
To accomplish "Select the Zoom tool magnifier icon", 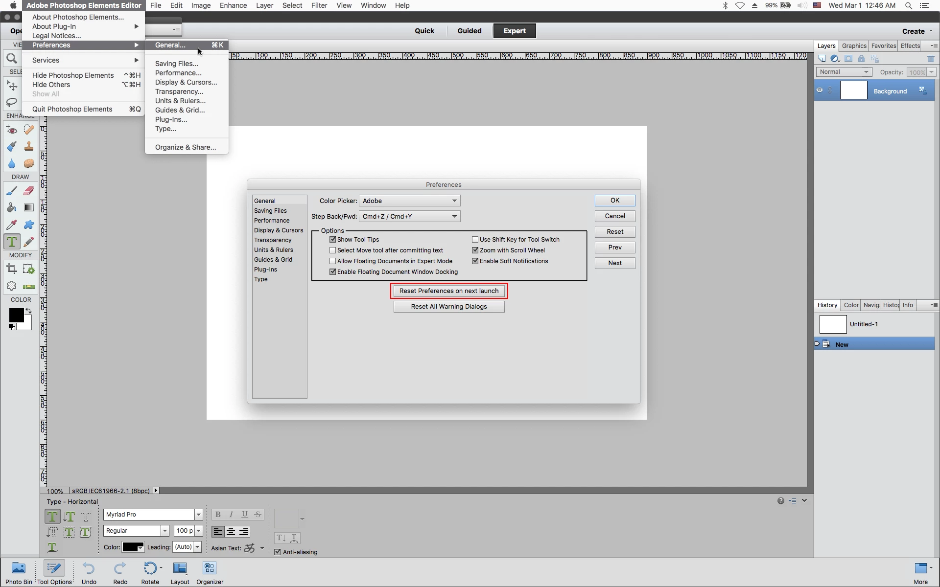I will coord(11,59).
